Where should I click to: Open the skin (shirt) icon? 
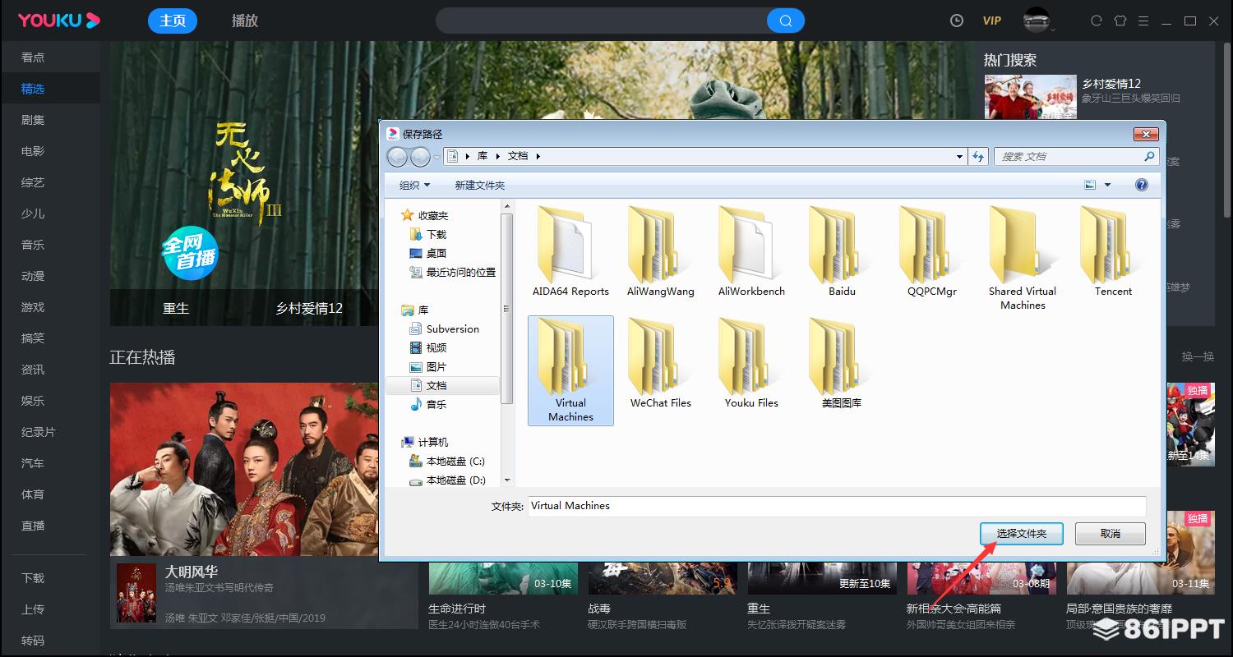pyautogui.click(x=1120, y=21)
